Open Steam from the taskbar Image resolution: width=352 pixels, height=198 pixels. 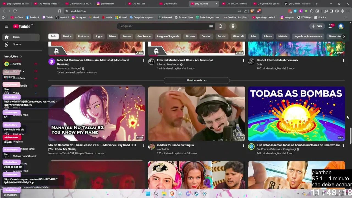pos(196,194)
